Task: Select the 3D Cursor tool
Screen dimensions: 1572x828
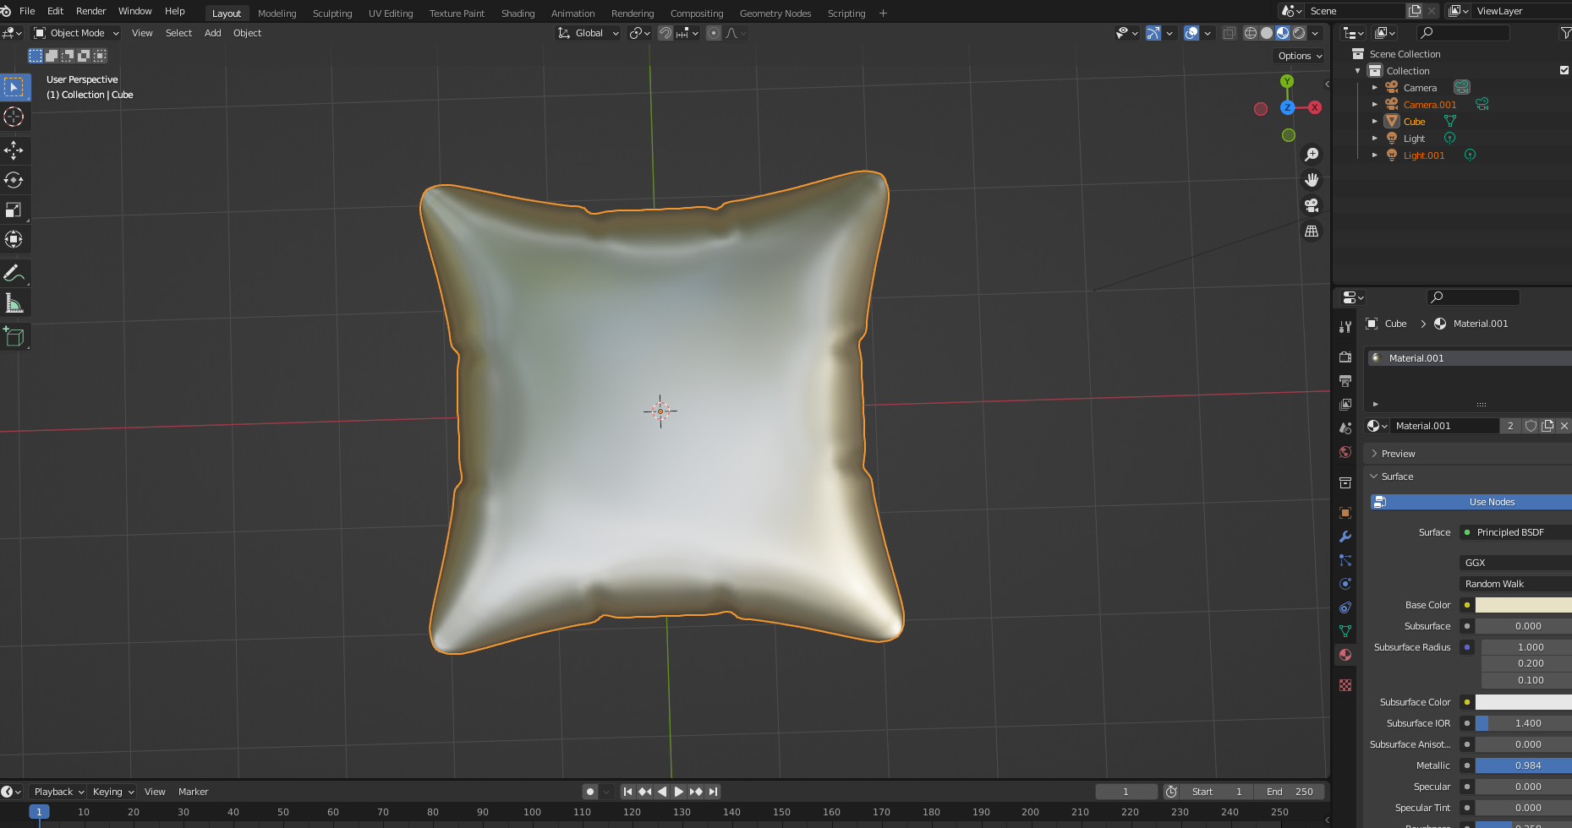Action: tap(14, 117)
